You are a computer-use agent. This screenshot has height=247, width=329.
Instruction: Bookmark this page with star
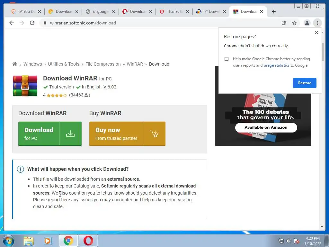point(294,23)
